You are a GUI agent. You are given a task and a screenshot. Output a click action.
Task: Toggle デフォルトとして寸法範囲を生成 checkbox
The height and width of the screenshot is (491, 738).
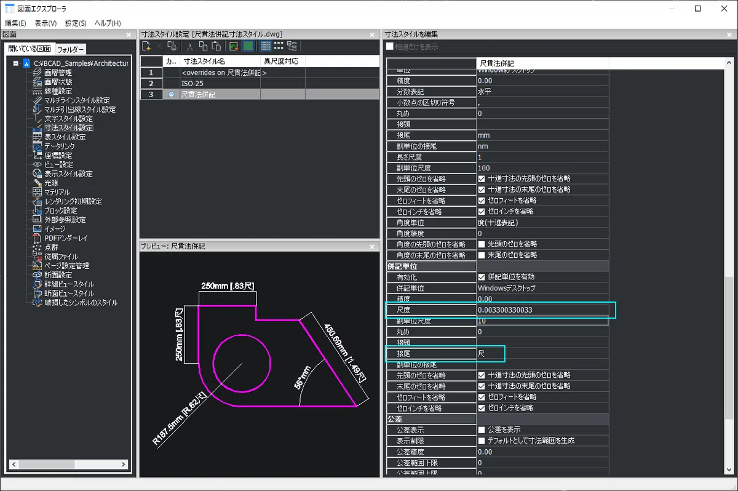[482, 441]
